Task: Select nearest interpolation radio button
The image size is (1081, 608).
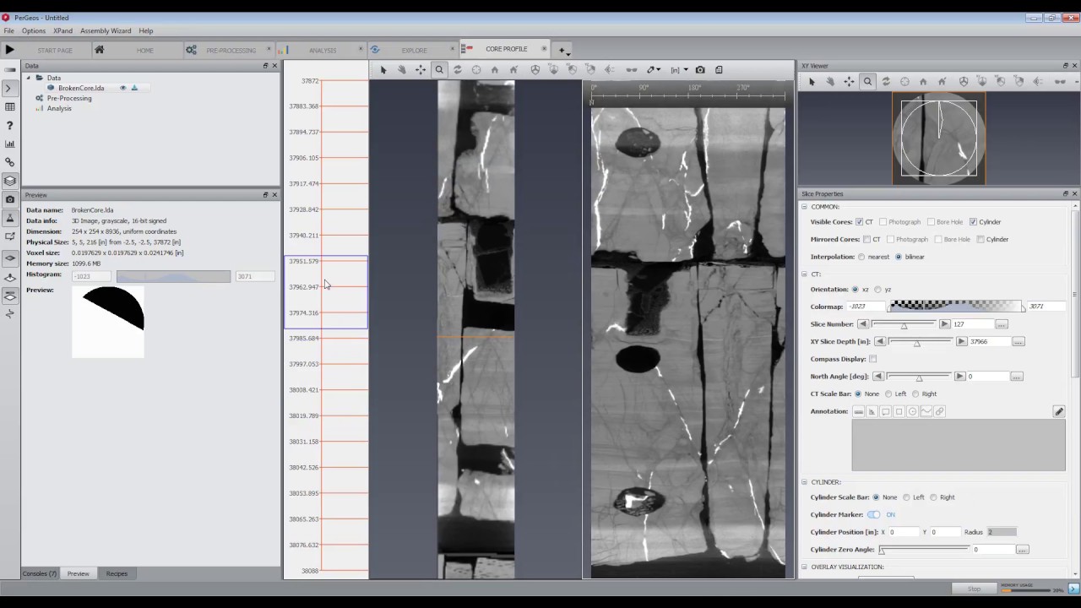Action: pyautogui.click(x=861, y=257)
